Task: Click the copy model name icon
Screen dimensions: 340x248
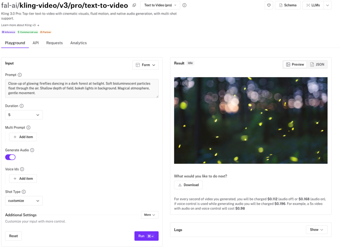Action: tap(134, 5)
